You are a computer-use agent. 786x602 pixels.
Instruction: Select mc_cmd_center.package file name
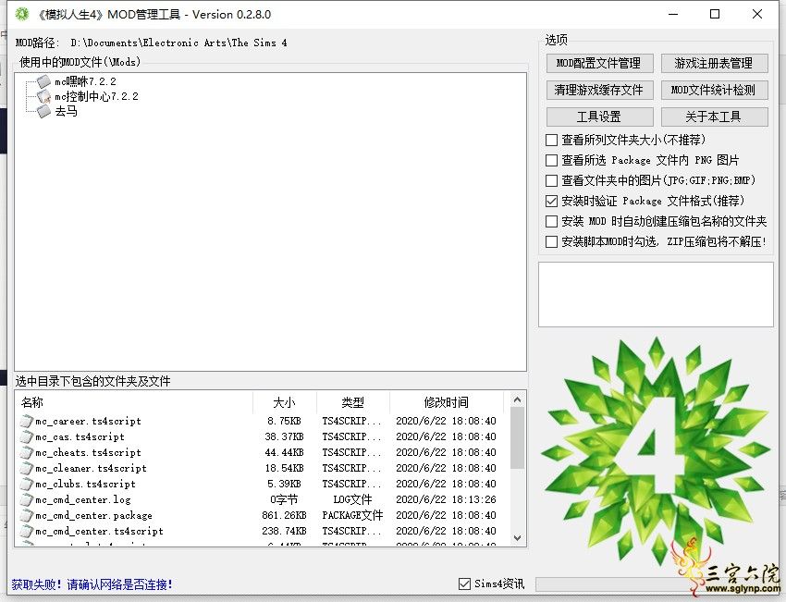coord(93,515)
